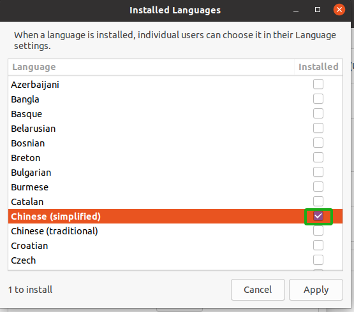Close the Installed Languages dialog

339,10
